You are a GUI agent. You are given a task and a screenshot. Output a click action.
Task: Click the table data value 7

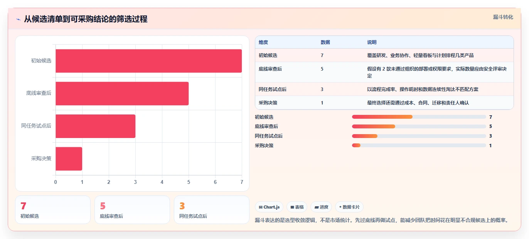(x=322, y=56)
